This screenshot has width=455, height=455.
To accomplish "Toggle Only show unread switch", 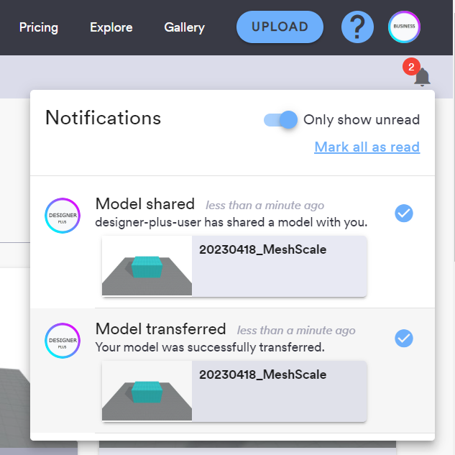I will point(281,120).
